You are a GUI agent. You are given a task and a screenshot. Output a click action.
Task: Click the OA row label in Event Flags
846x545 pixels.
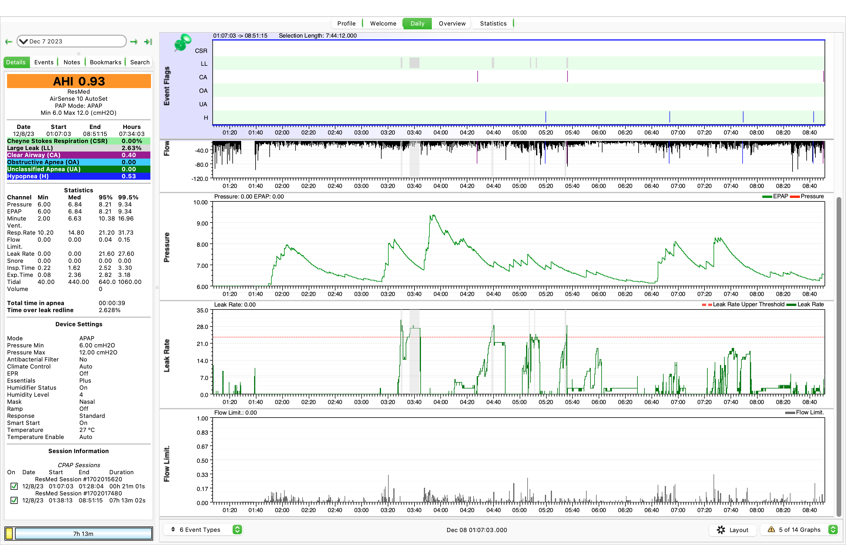coord(203,91)
